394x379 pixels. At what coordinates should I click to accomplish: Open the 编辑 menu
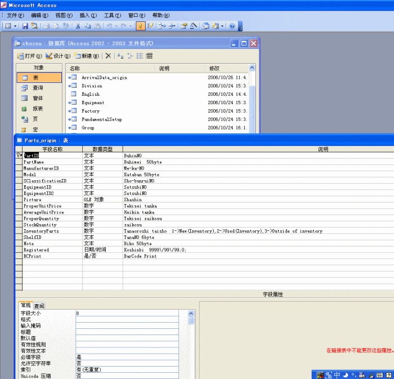[x=40, y=15]
